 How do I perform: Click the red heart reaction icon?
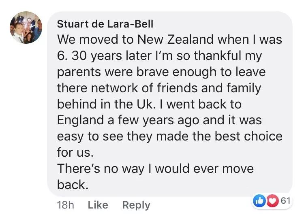tap(273, 201)
